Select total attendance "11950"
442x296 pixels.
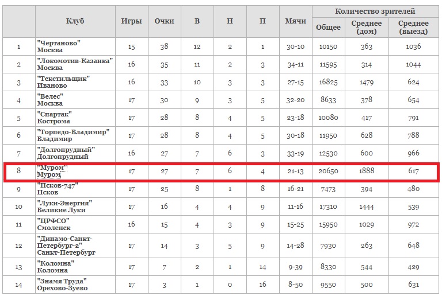tap(329, 135)
